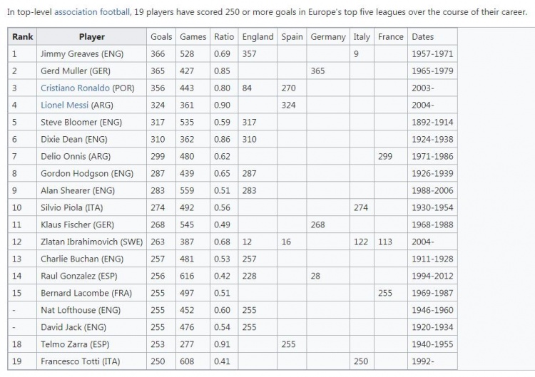Screen dimensions: 535x377
Task: Click Zlatan Ibrahimovich (SWE) player cell
Action: point(92,242)
